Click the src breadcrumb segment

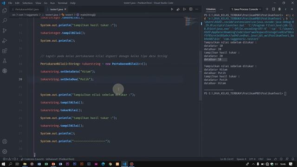[x=14, y=15]
